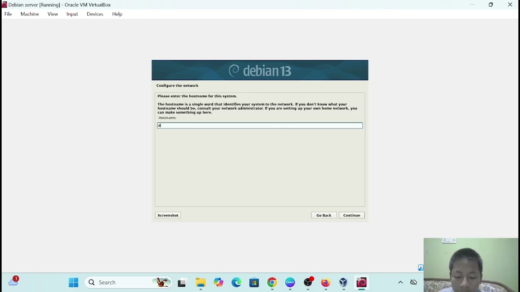The height and width of the screenshot is (292, 520).
Task: Restore down the VirtualBox window
Action: (491, 5)
